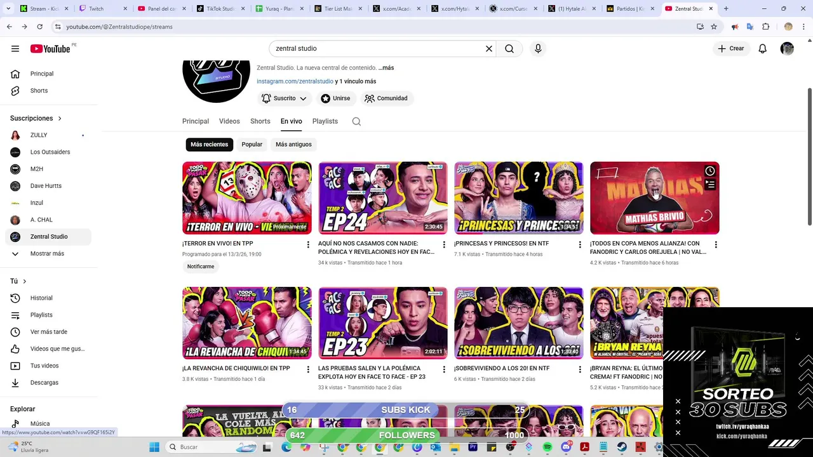Expand channel description with ...más
The height and width of the screenshot is (457, 813).
[x=386, y=68]
